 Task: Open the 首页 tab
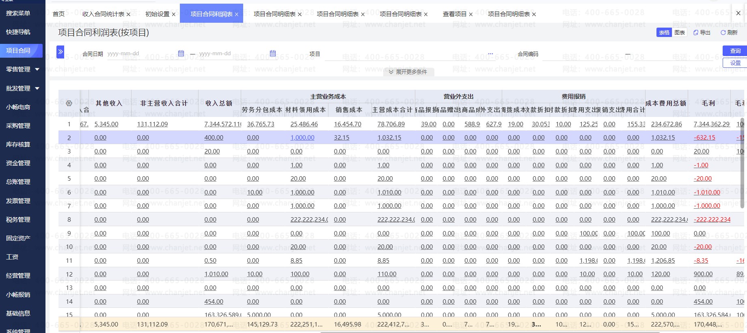click(x=59, y=14)
